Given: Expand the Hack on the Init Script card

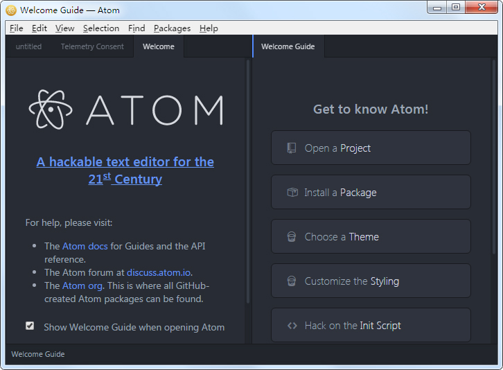Looking at the screenshot, I should [x=371, y=325].
